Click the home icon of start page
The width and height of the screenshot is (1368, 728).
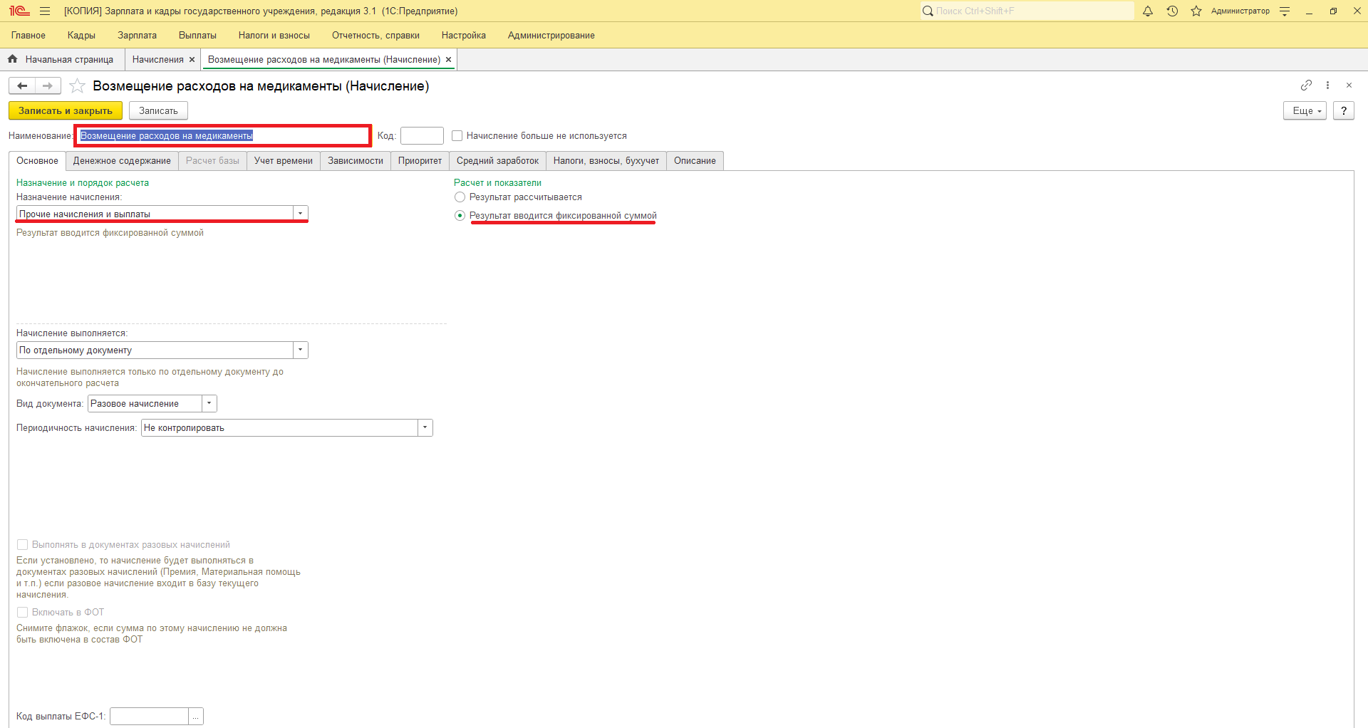point(12,59)
